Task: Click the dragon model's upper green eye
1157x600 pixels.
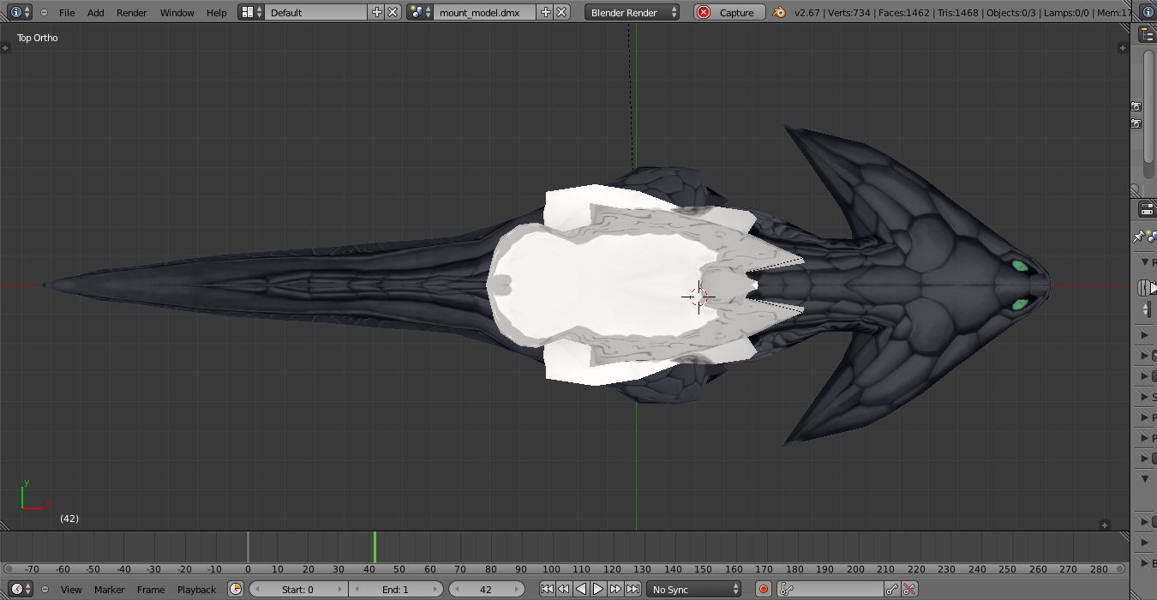Action: tap(1019, 266)
